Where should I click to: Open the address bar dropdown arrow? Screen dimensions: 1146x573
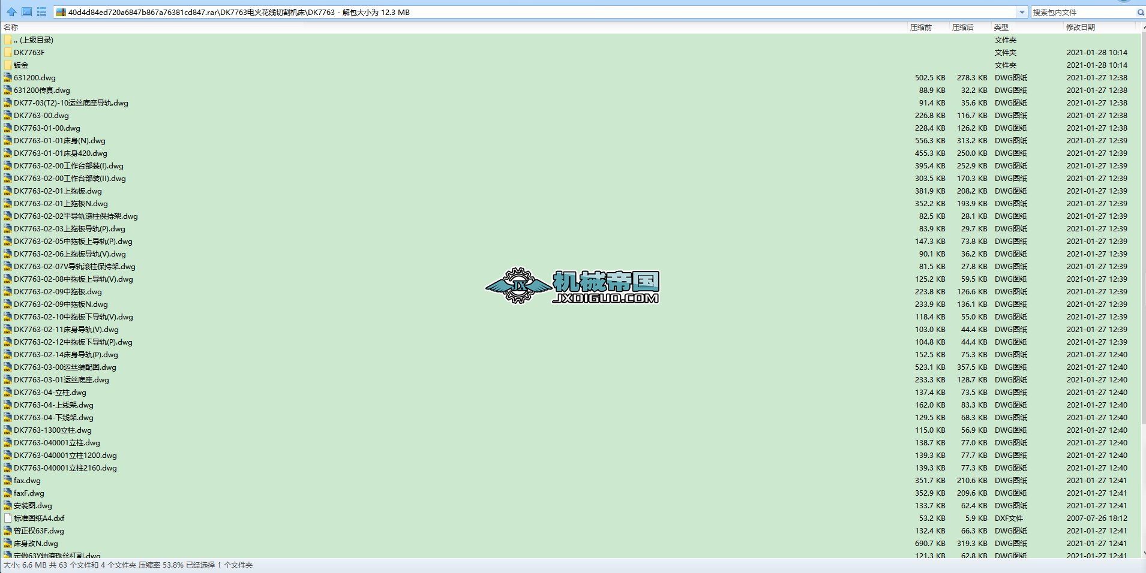tap(1023, 11)
